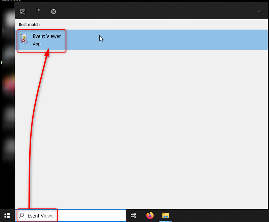The height and width of the screenshot is (222, 269).
Task: Filter search results by Settings gear
Action: click(53, 11)
